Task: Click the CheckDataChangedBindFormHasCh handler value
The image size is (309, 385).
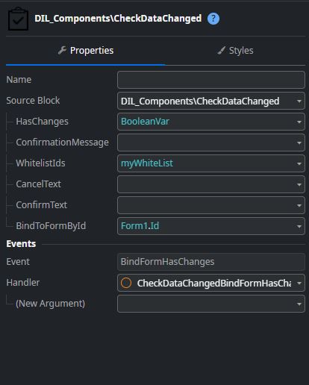Action: click(x=214, y=283)
